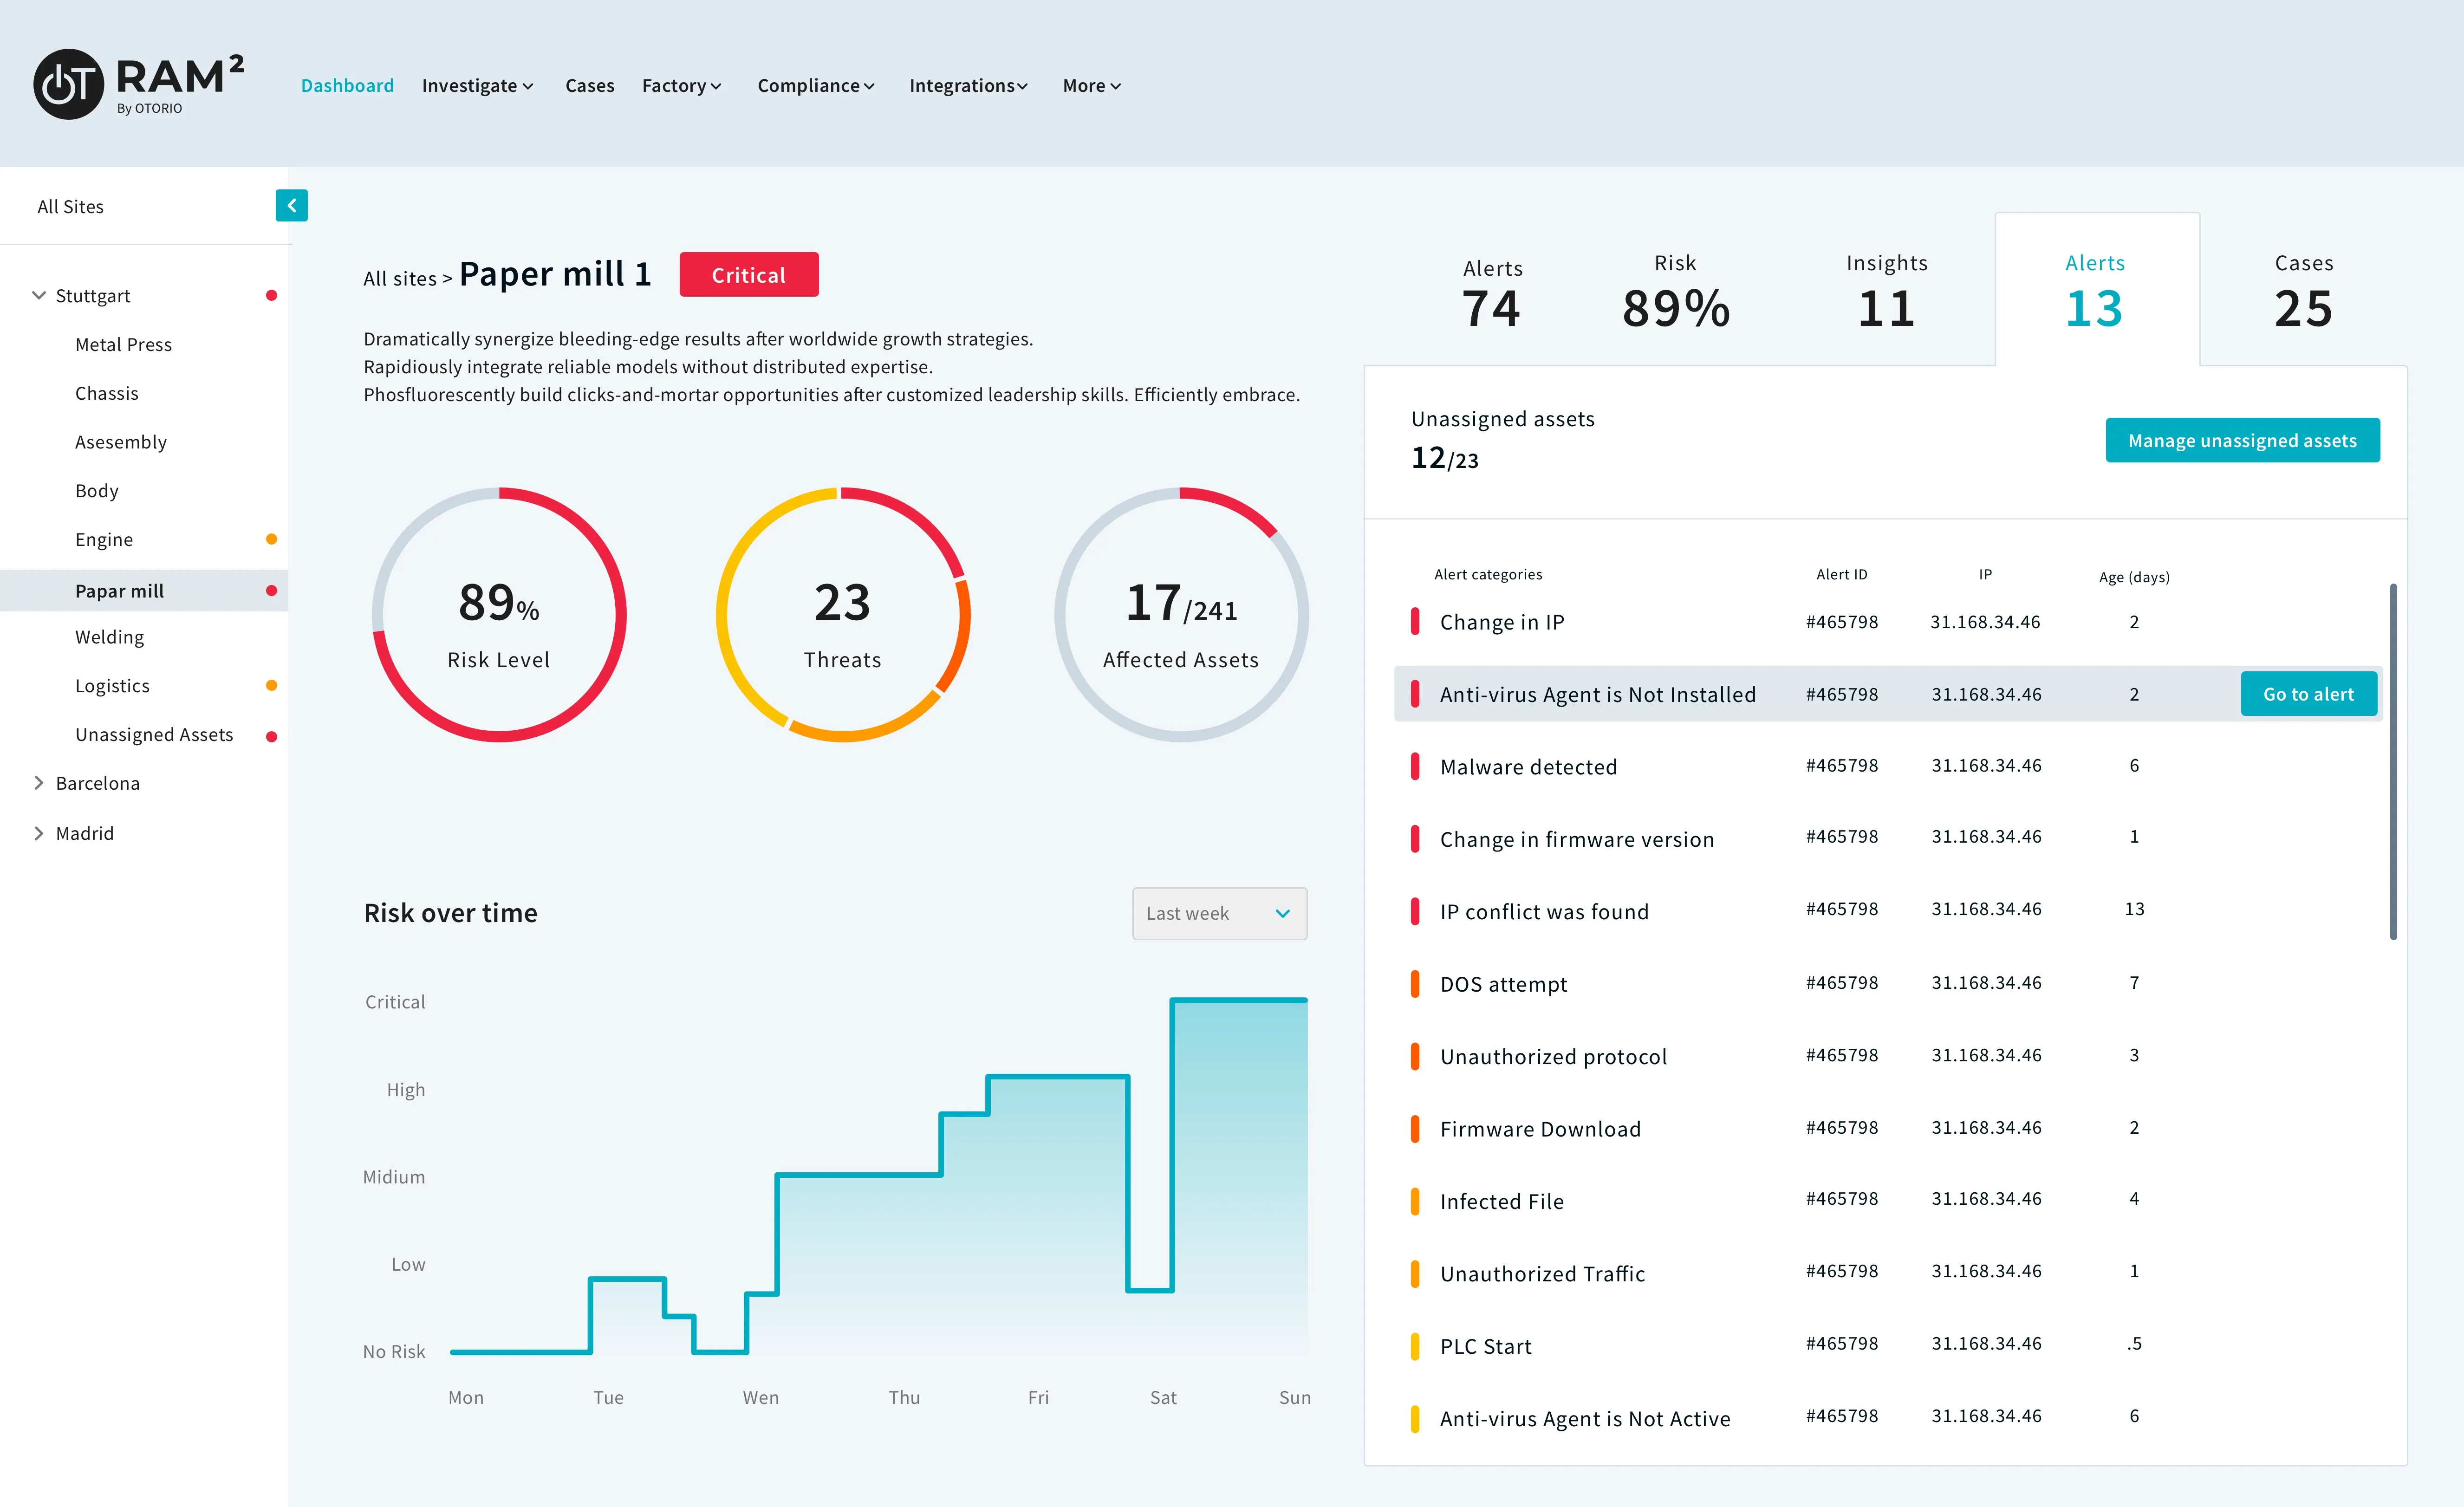Click the RAM² OTORIO logo
The width and height of the screenshot is (2464, 1507).
[x=139, y=85]
